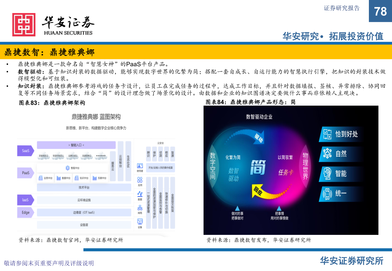Click the large 简 character

coord(258,167)
